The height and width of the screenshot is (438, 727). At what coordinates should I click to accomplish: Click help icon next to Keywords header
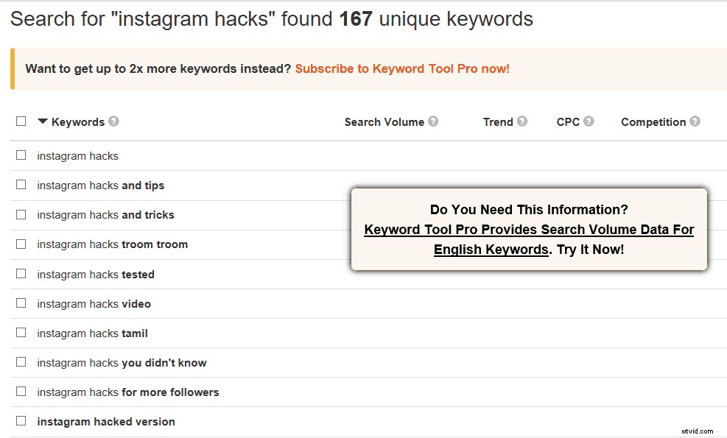[114, 121]
